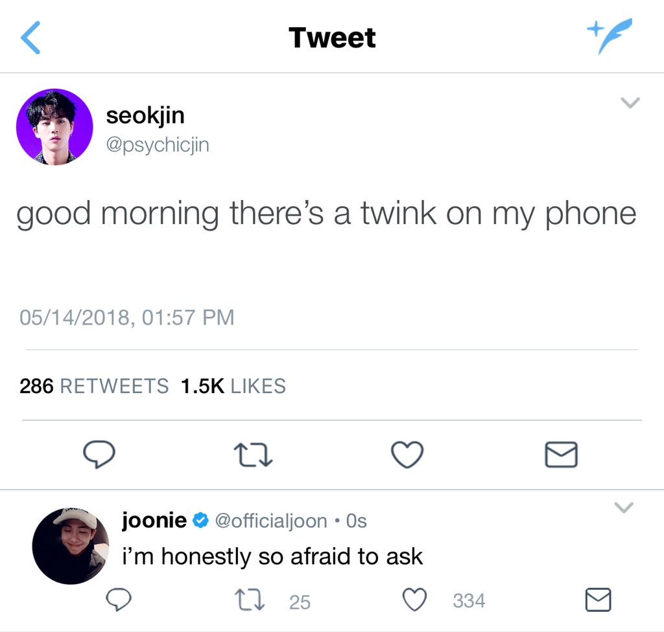Like joonie's reply with the heart icon
The image size is (664, 632).
point(414,600)
